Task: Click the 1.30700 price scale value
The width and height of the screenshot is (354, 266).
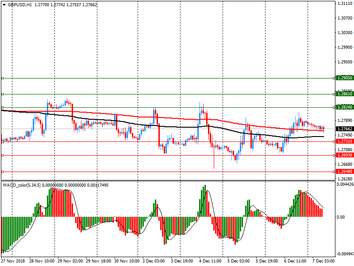Action: pos(345,18)
